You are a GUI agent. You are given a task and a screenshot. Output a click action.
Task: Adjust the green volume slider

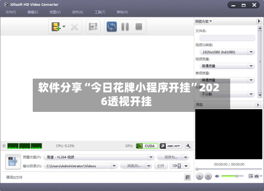pyautogui.click(x=232, y=176)
